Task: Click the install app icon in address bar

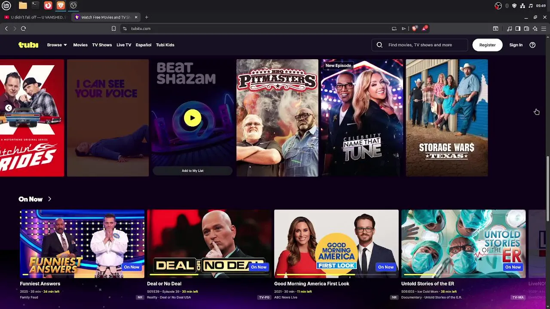Action: click(x=394, y=28)
